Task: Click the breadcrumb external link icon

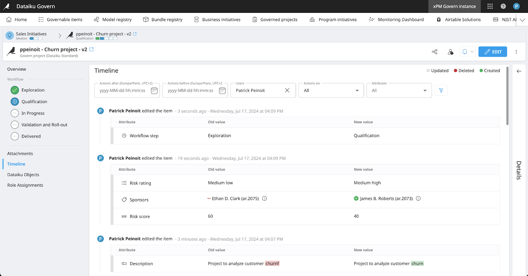Action: tap(135, 34)
